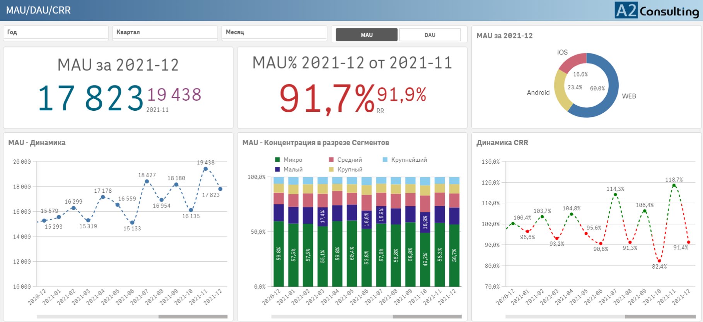Select the MAU toggle button

point(366,35)
